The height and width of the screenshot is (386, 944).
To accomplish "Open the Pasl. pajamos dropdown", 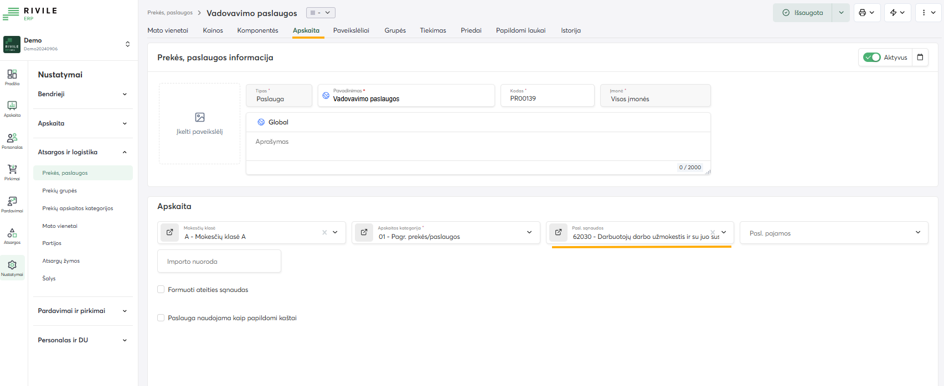I will coord(833,233).
